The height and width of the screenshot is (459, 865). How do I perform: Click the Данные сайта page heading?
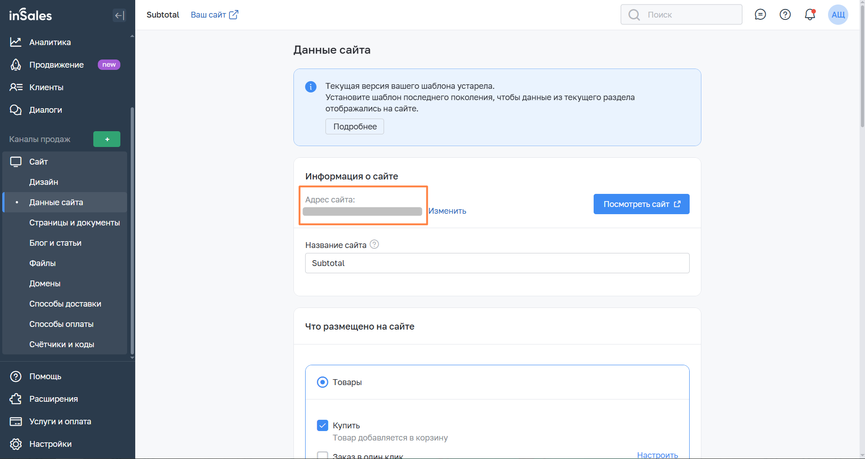pos(332,50)
